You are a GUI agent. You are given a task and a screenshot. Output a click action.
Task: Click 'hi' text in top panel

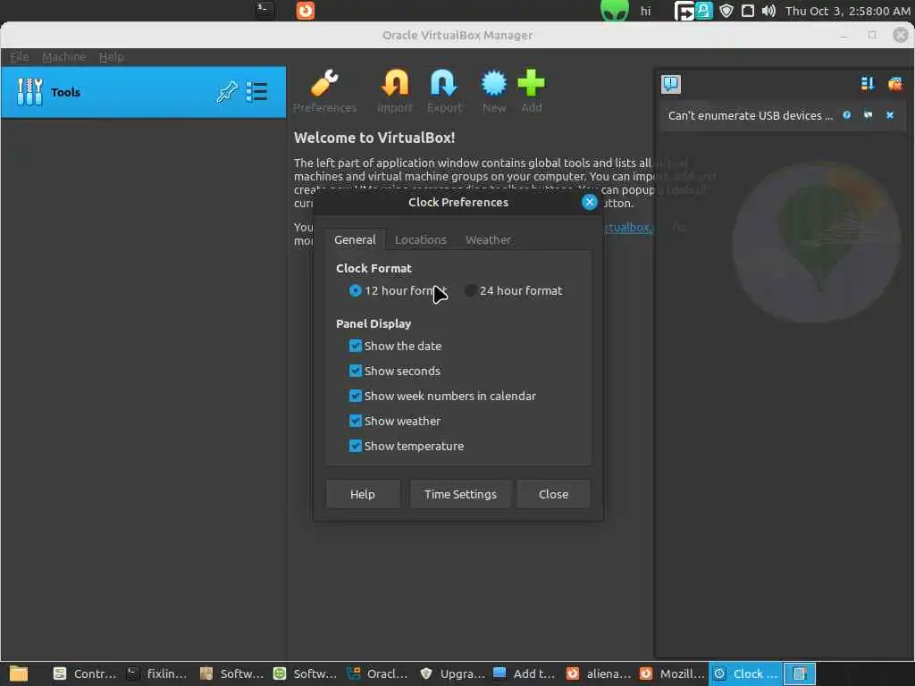tap(645, 11)
